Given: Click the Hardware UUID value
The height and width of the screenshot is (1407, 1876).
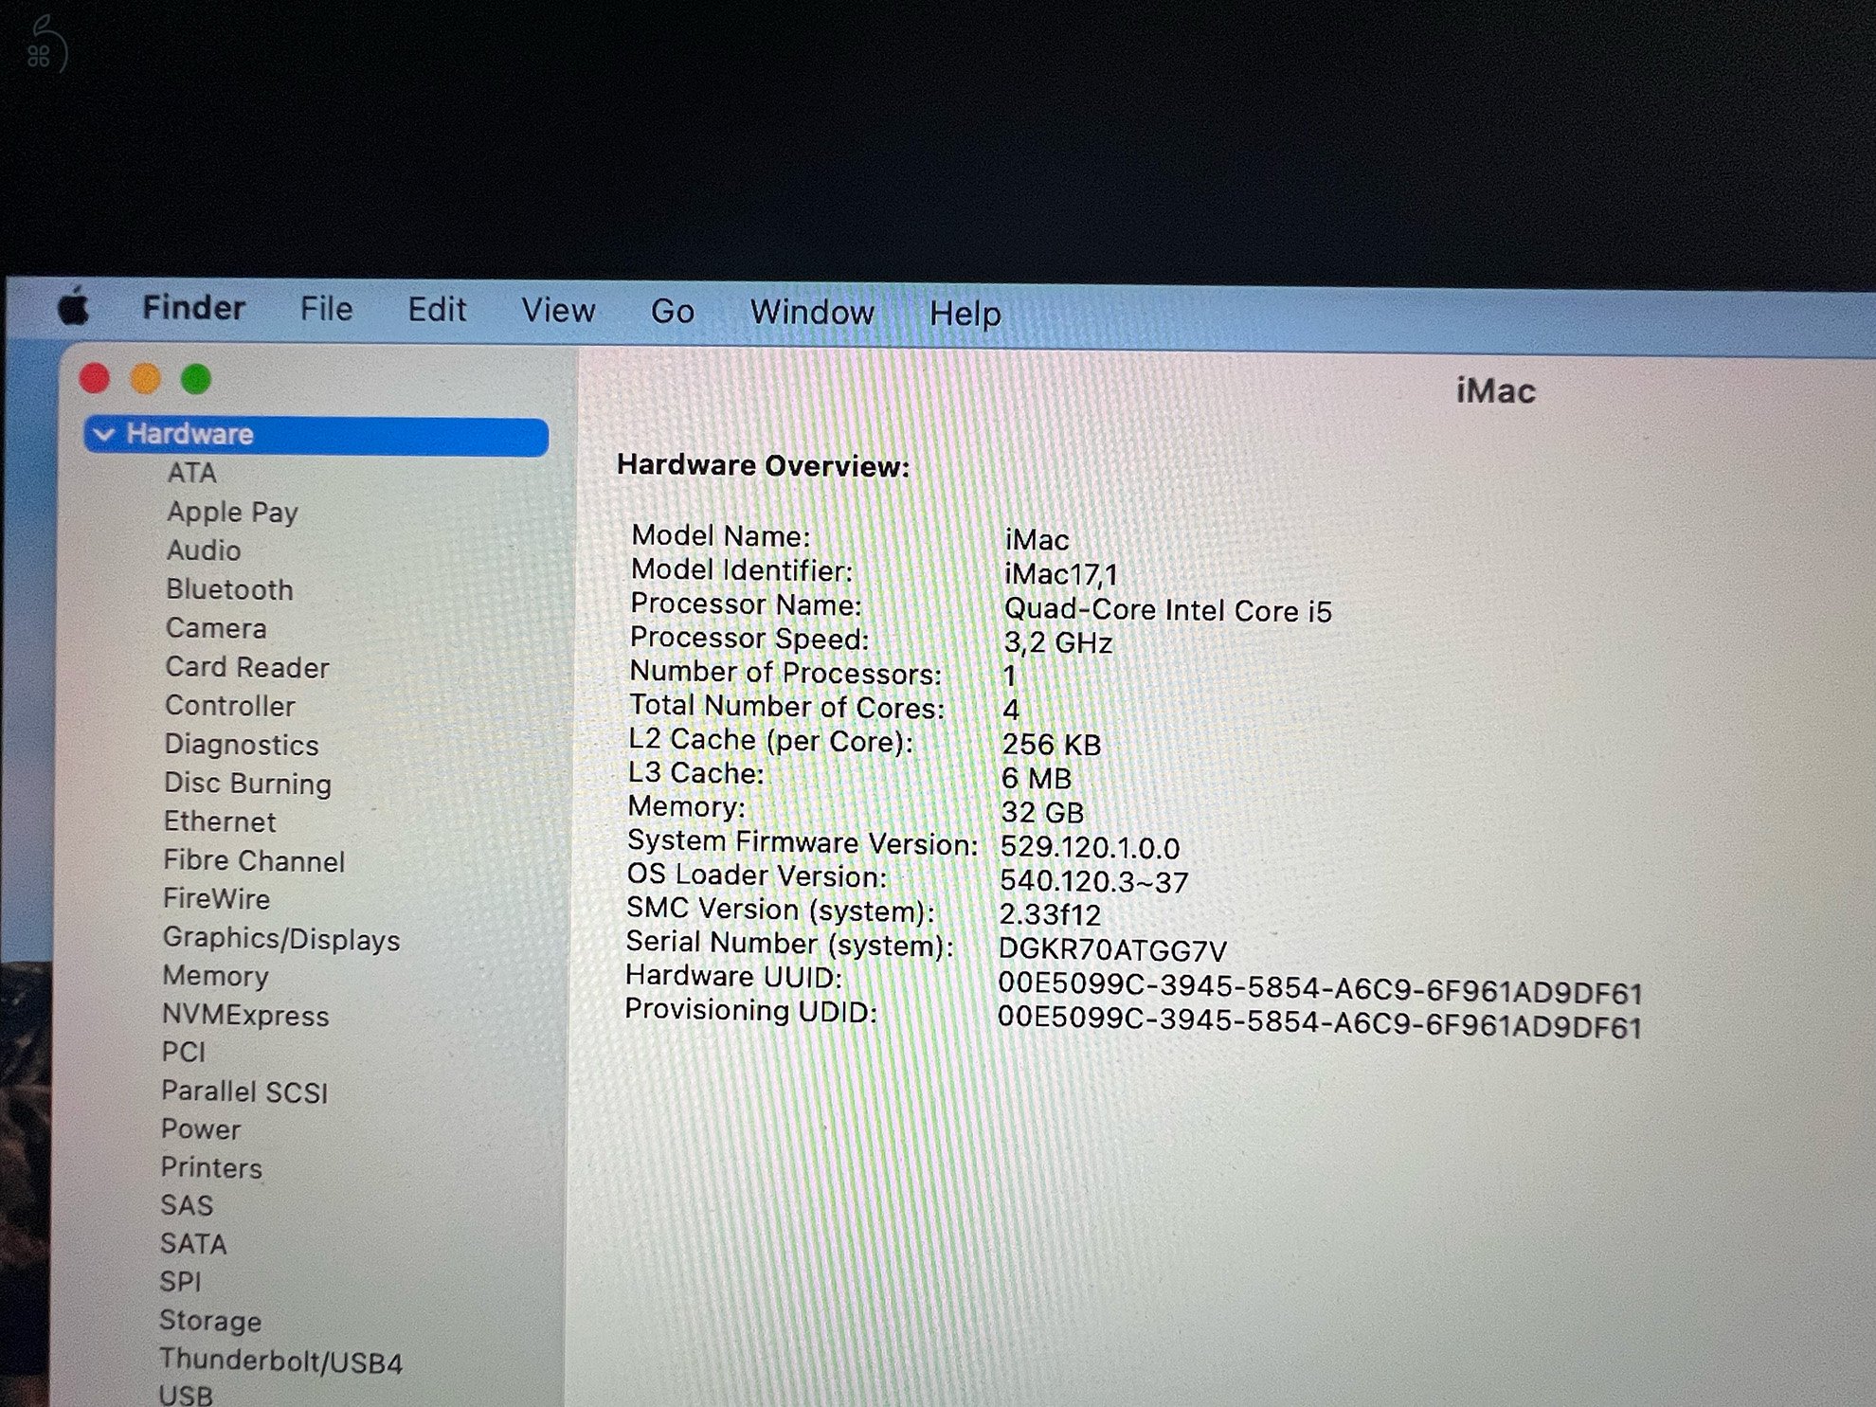Looking at the screenshot, I should 1320,988.
